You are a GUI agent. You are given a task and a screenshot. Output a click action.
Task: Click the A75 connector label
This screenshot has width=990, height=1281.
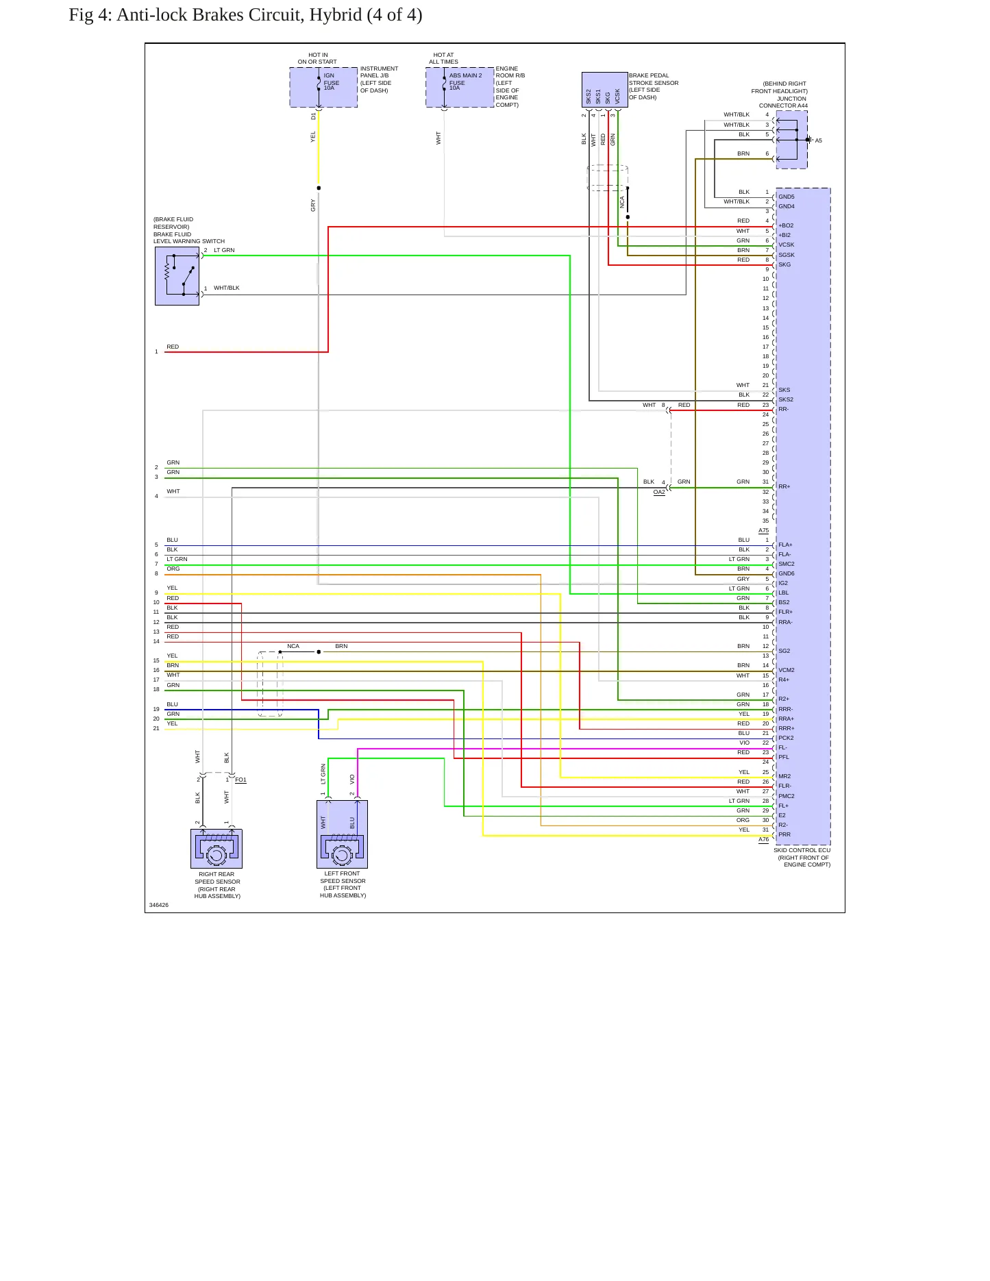763,531
